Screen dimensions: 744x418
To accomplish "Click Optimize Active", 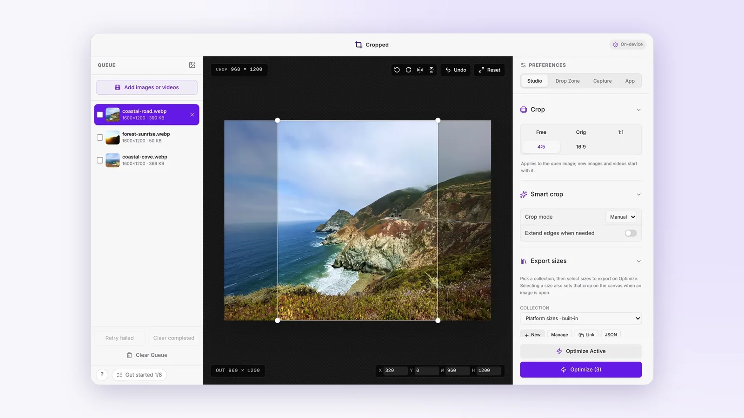I will pyautogui.click(x=581, y=351).
